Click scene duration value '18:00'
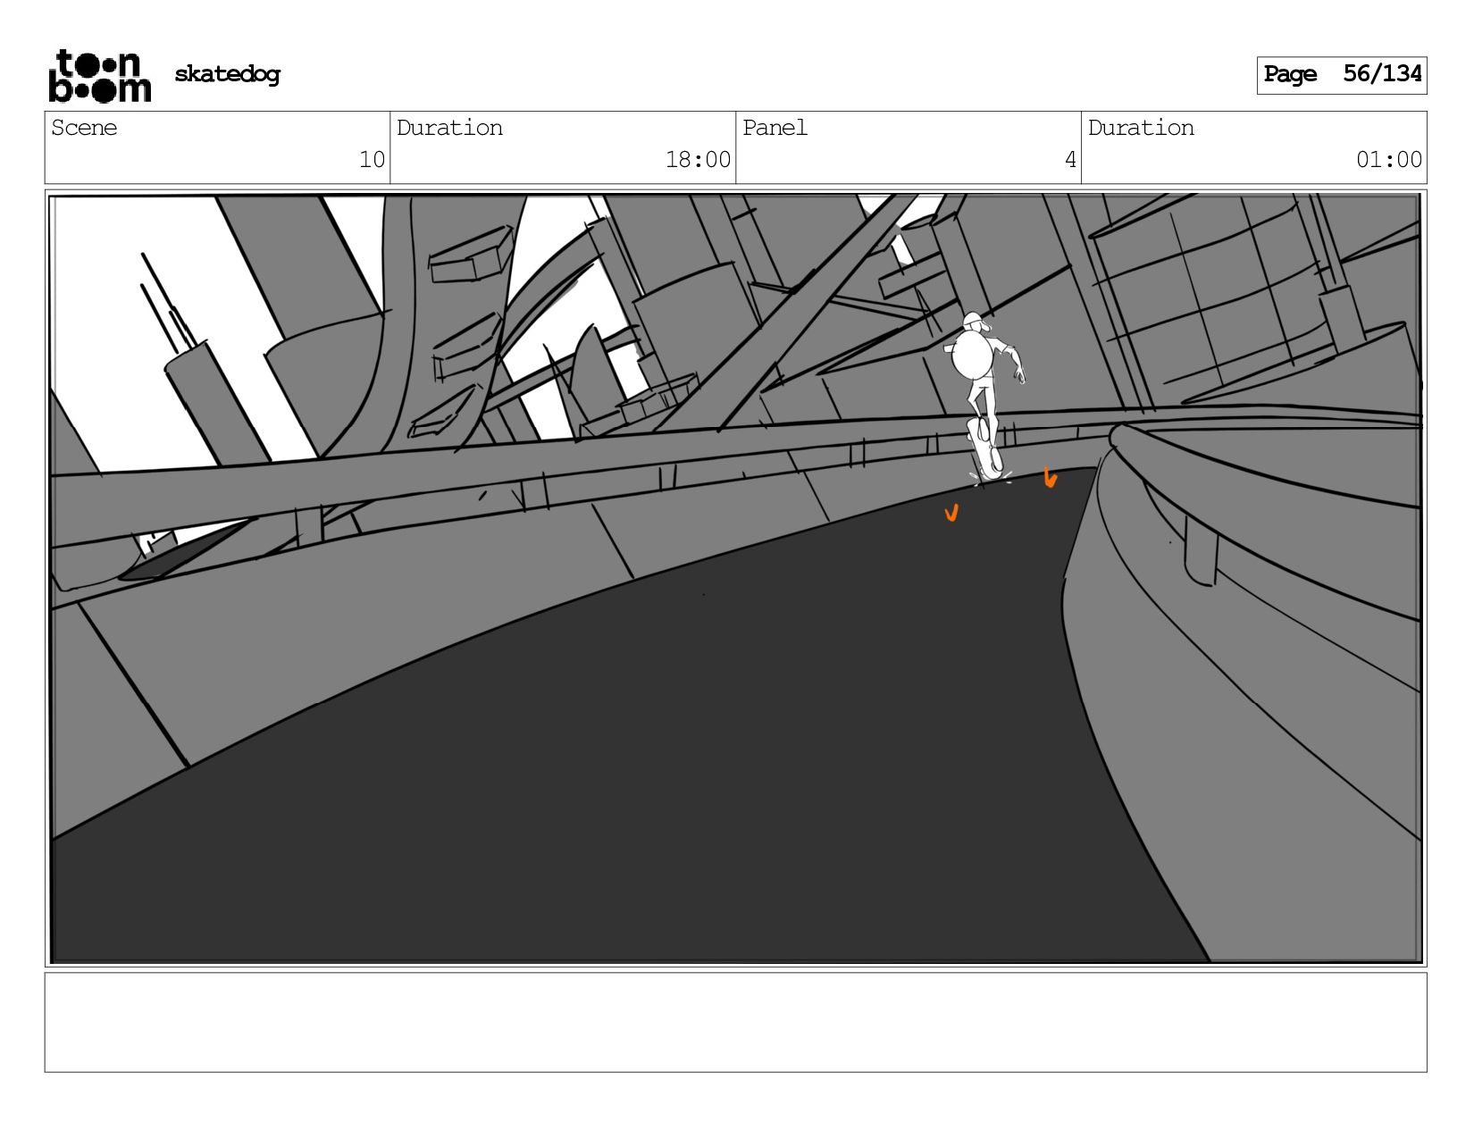Viewport: 1474px width, 1139px height. pyautogui.click(x=698, y=160)
